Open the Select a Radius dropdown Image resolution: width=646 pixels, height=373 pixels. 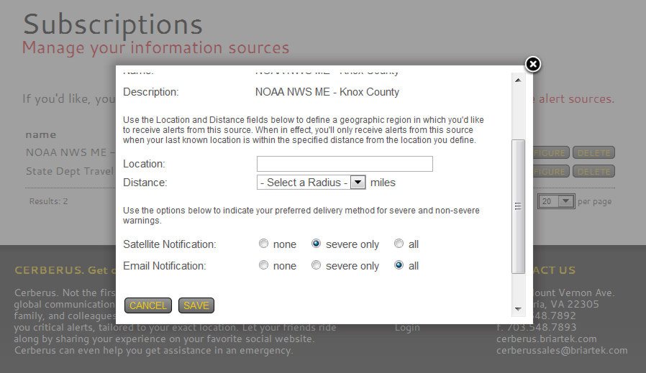[311, 182]
